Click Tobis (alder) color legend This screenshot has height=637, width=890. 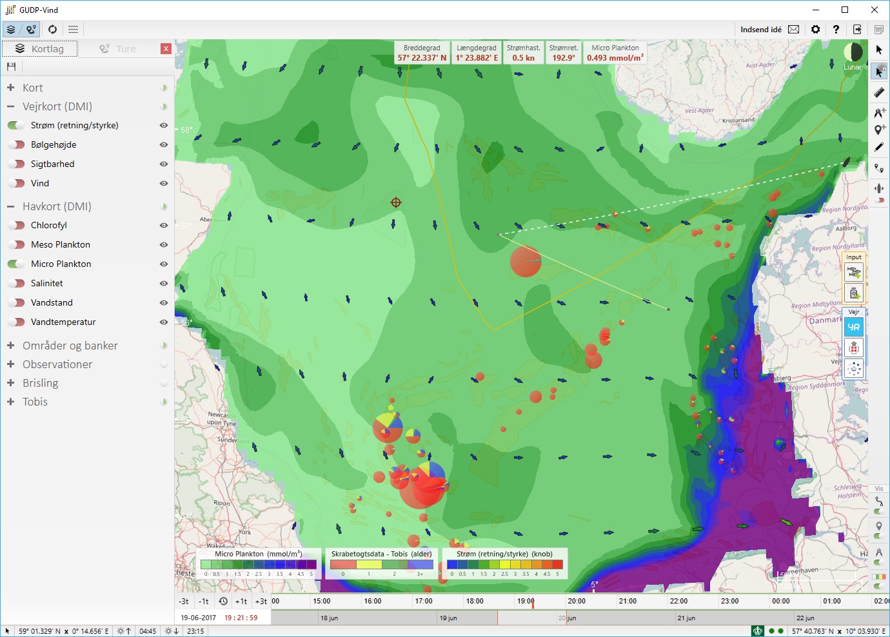[x=382, y=565]
